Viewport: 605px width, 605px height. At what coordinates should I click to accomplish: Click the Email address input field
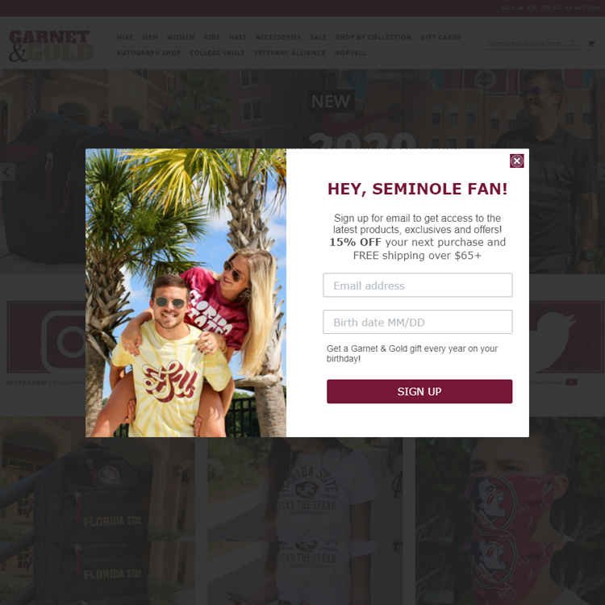tap(418, 285)
